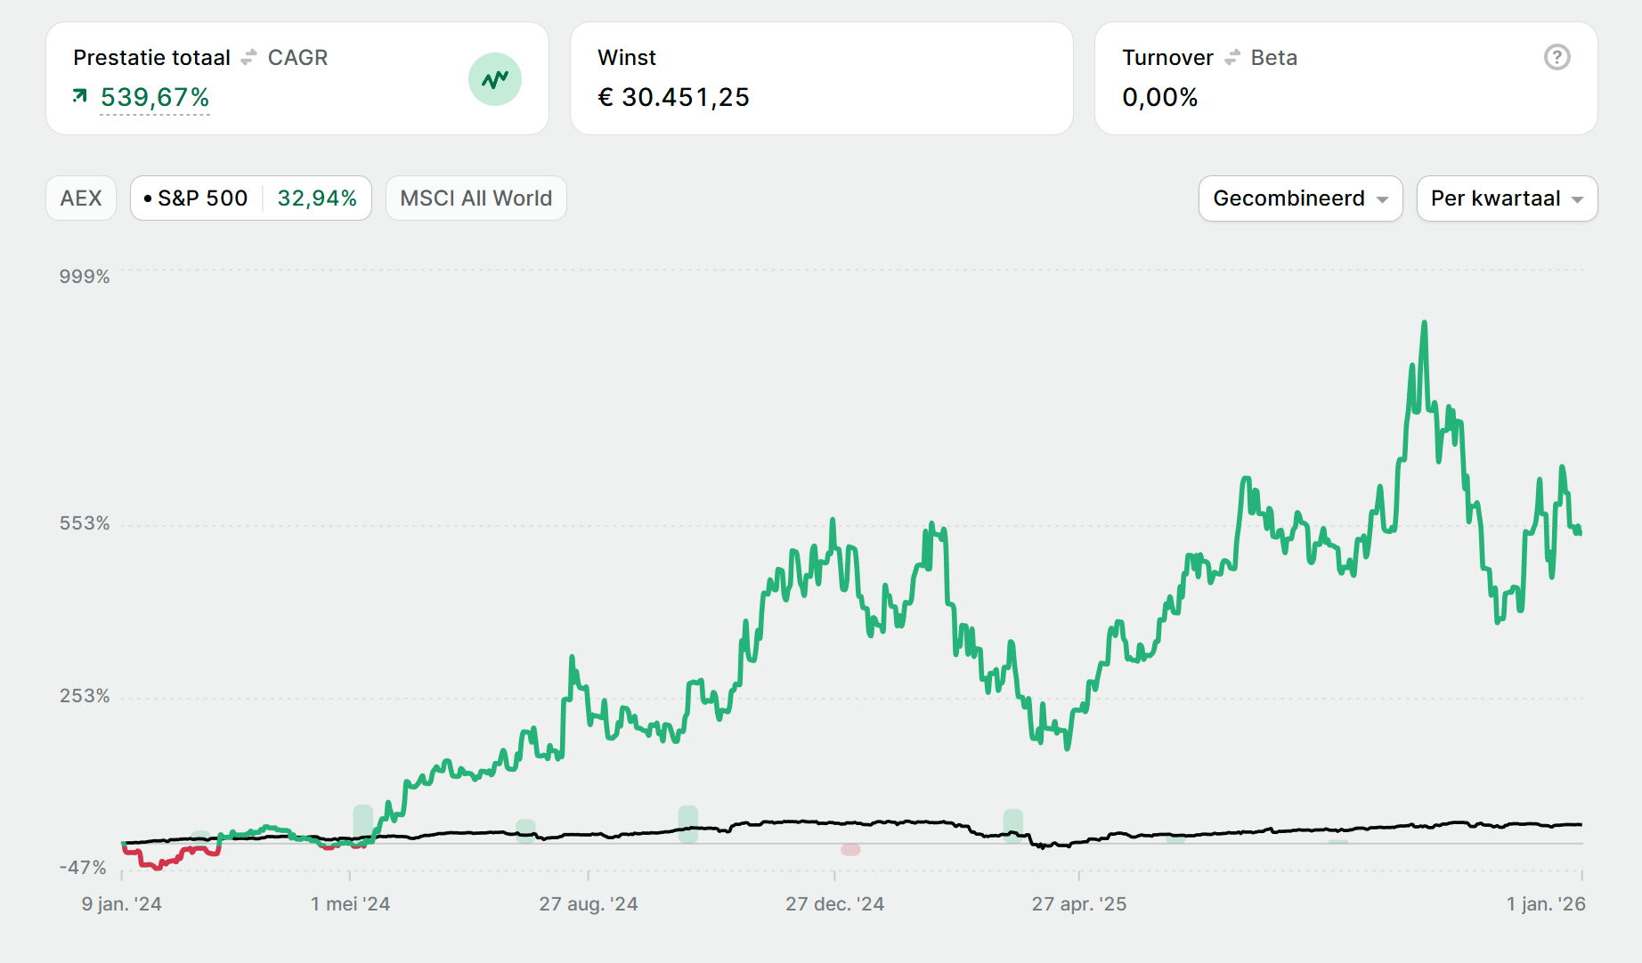This screenshot has height=963, width=1642.
Task: Enable the MSCI All World benchmark
Action: coord(476,198)
